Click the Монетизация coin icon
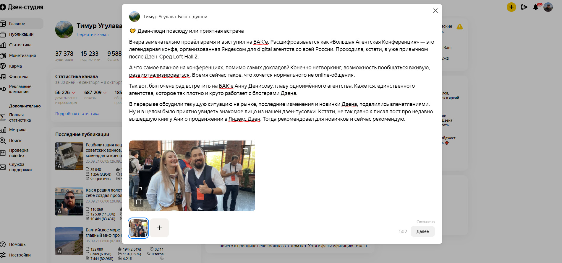Viewport: 562px width, 263px height. [x=3, y=55]
